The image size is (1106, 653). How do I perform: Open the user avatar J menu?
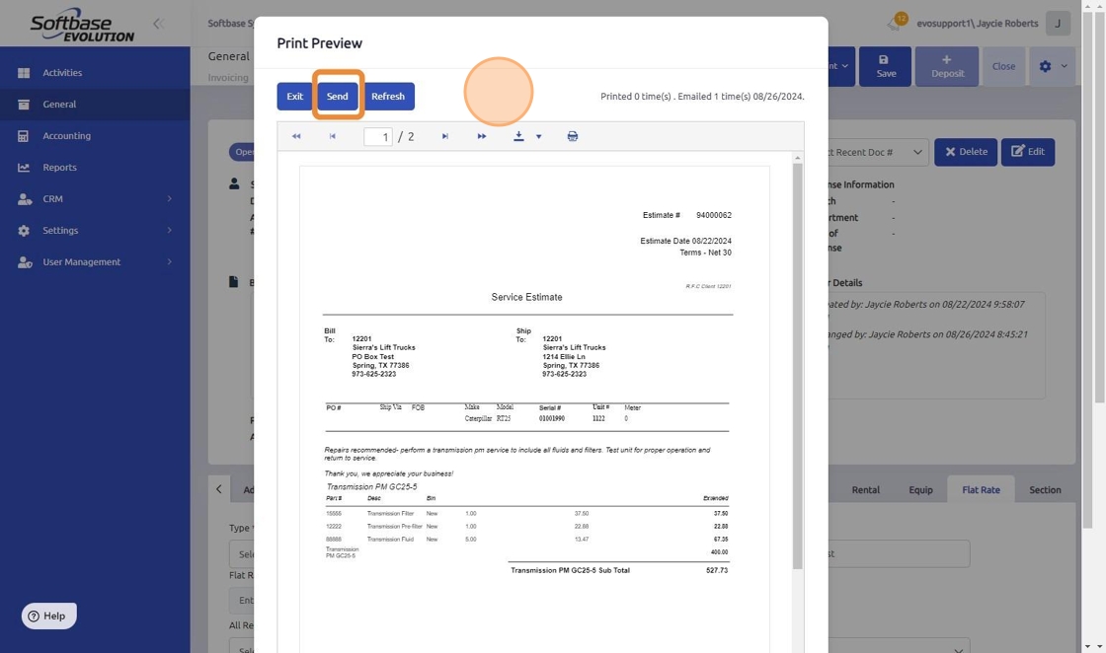(x=1058, y=24)
